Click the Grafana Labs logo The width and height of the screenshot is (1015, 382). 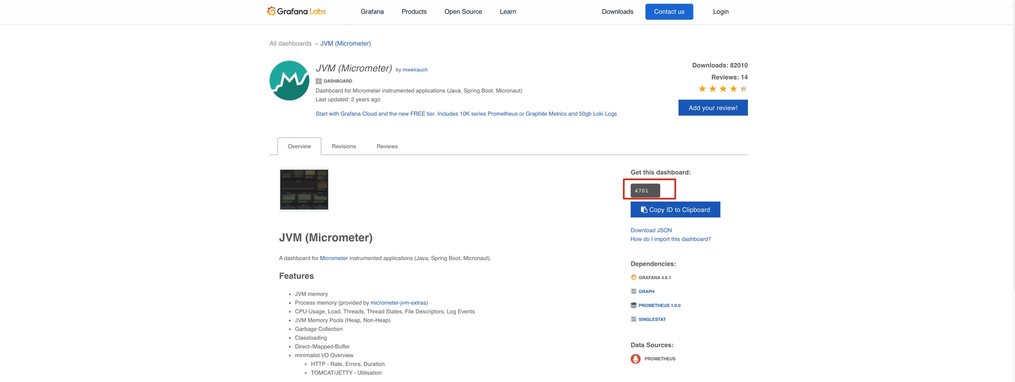(296, 11)
